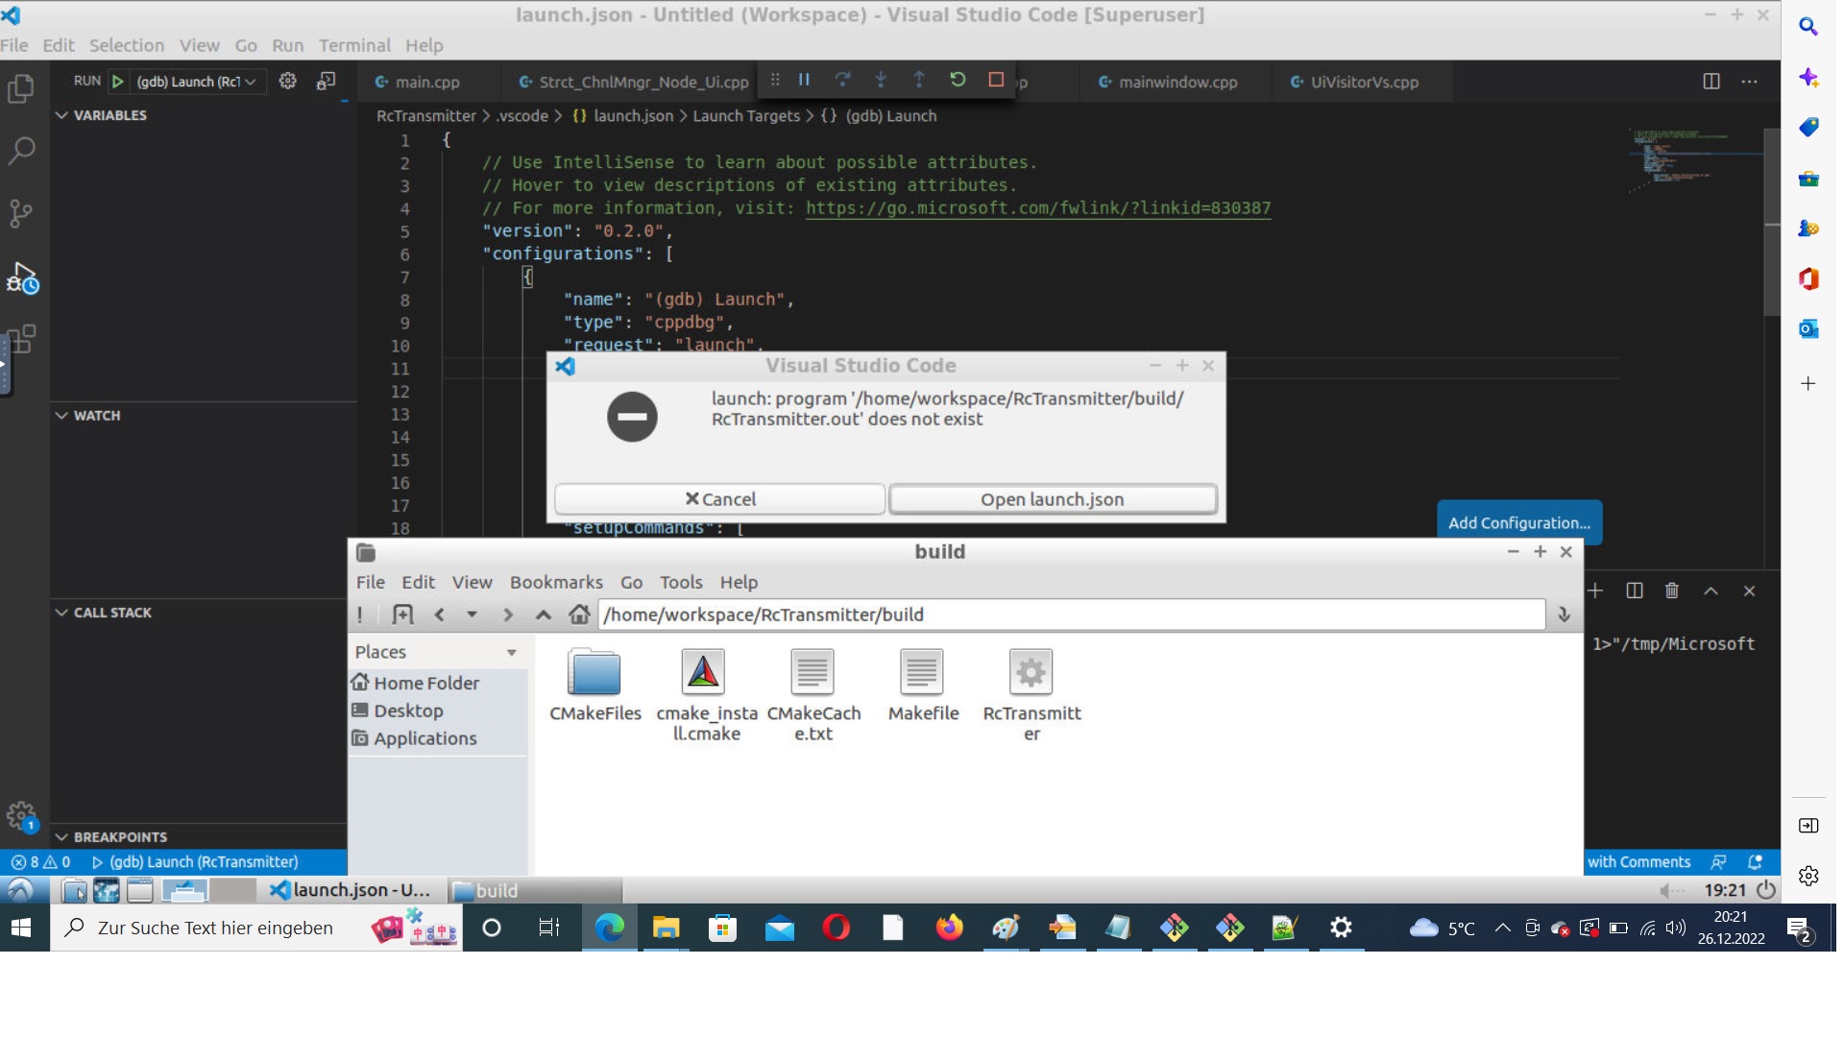Split the editor to the right
The image size is (1844, 1037).
1711,82
